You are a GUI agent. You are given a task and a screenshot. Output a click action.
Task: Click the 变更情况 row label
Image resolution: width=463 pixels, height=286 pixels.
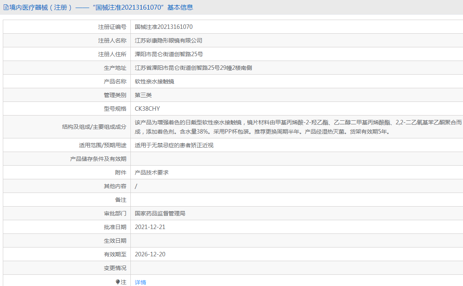pyautogui.click(x=115, y=268)
